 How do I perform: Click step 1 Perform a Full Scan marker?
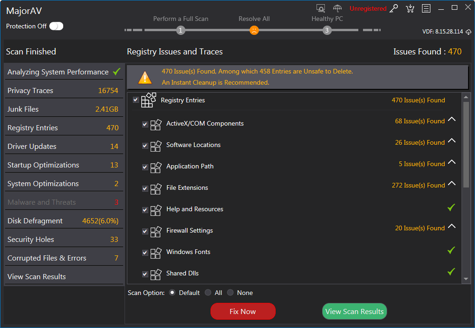pos(180,30)
